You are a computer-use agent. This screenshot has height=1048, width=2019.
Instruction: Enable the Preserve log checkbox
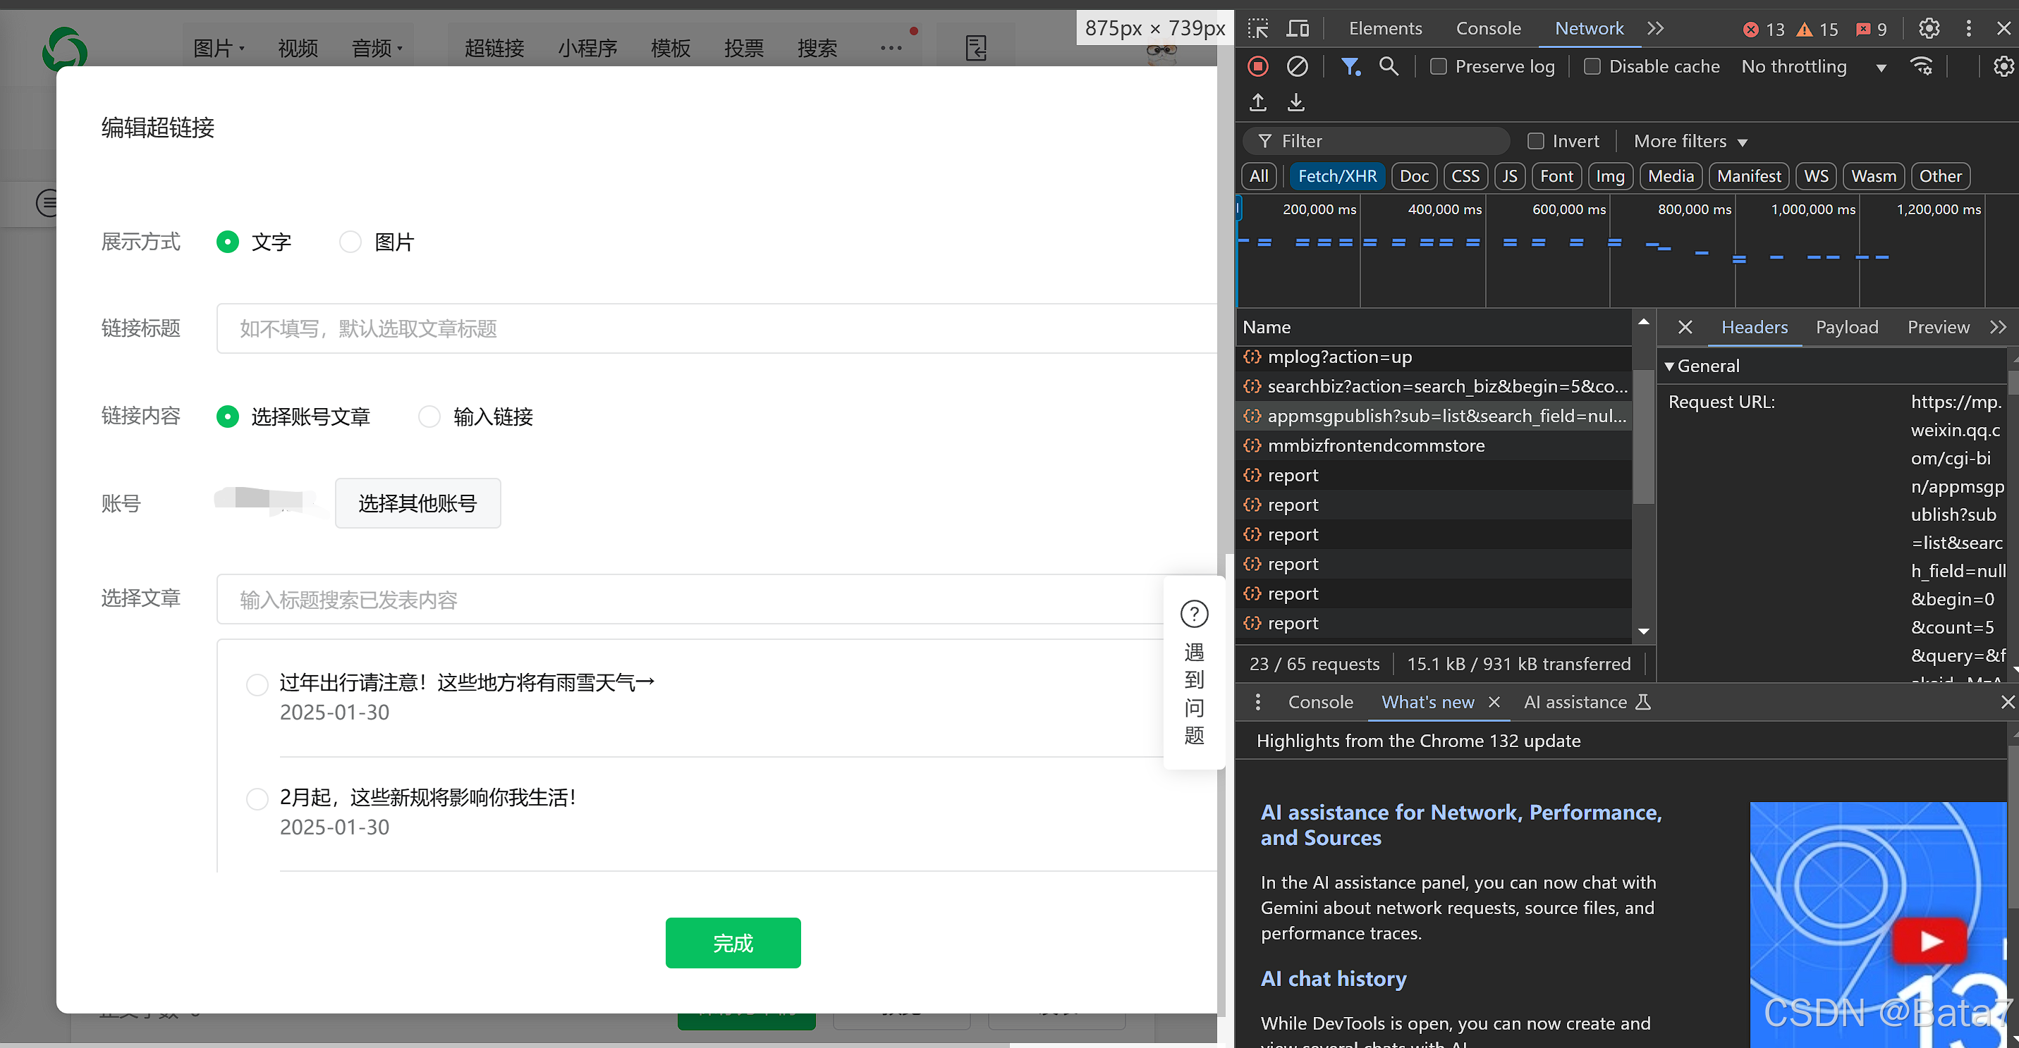[1438, 66]
